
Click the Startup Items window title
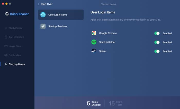tap(108, 4)
